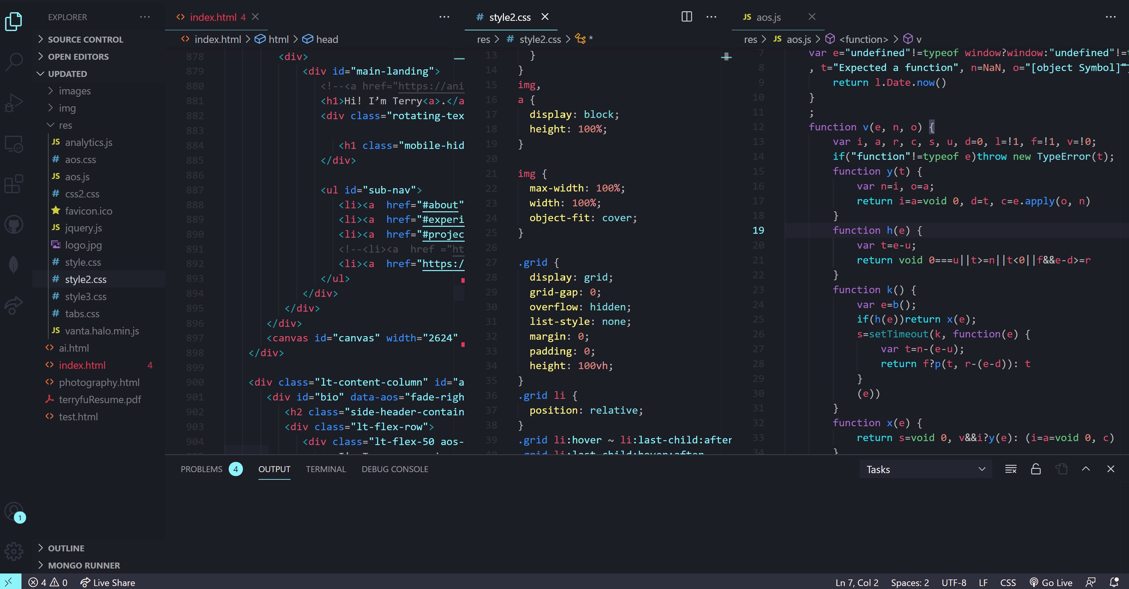Viewport: 1129px width, 589px height.
Task: Maximize the bottom panel size
Action: (x=1086, y=469)
